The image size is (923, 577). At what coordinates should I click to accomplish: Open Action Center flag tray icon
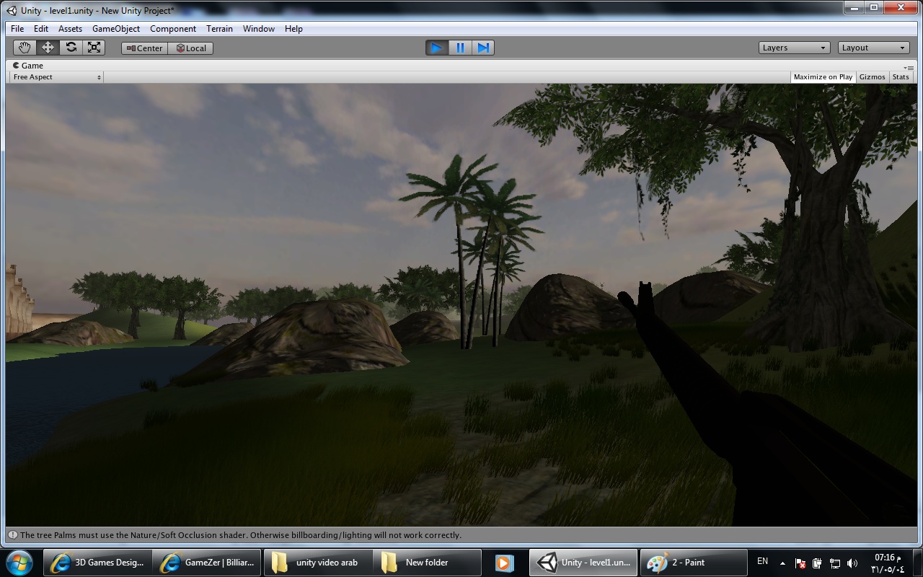pyautogui.click(x=800, y=563)
